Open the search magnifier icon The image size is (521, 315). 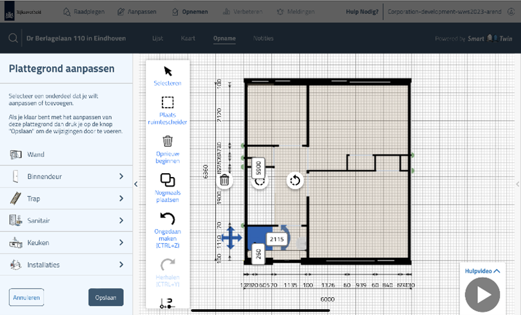click(13, 38)
